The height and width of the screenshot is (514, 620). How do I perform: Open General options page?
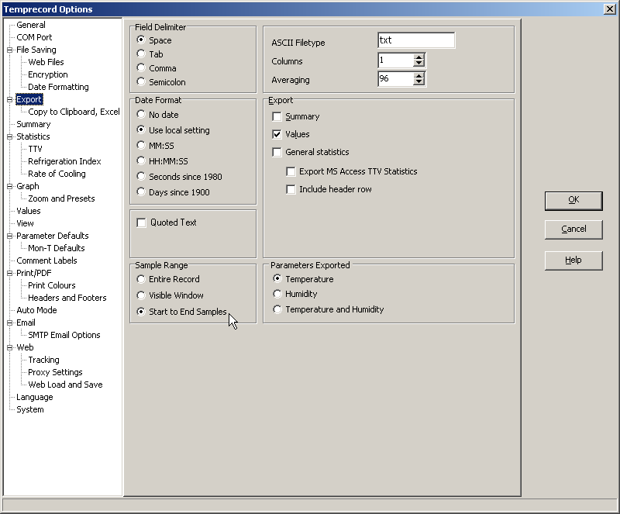tap(31, 25)
